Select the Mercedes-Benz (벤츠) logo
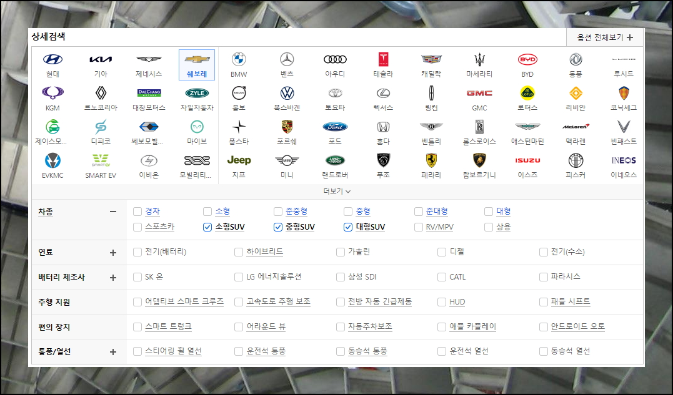673x395 pixels. (287, 59)
